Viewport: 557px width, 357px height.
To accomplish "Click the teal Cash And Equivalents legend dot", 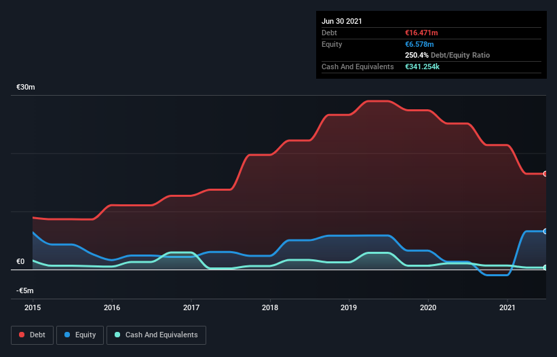I will click(117, 335).
